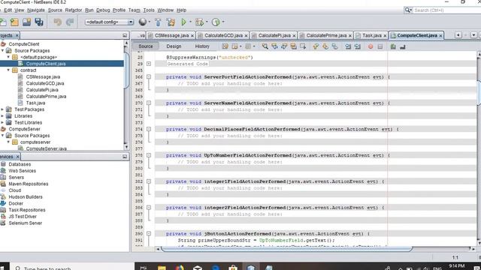Click the Find Selection magnifier icon in editor toolbar

[265, 46]
